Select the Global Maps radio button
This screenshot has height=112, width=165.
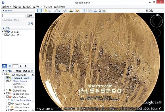pos(7,90)
